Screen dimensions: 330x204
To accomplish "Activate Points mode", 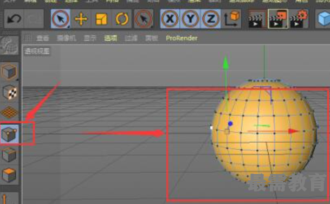I will coord(9,134).
